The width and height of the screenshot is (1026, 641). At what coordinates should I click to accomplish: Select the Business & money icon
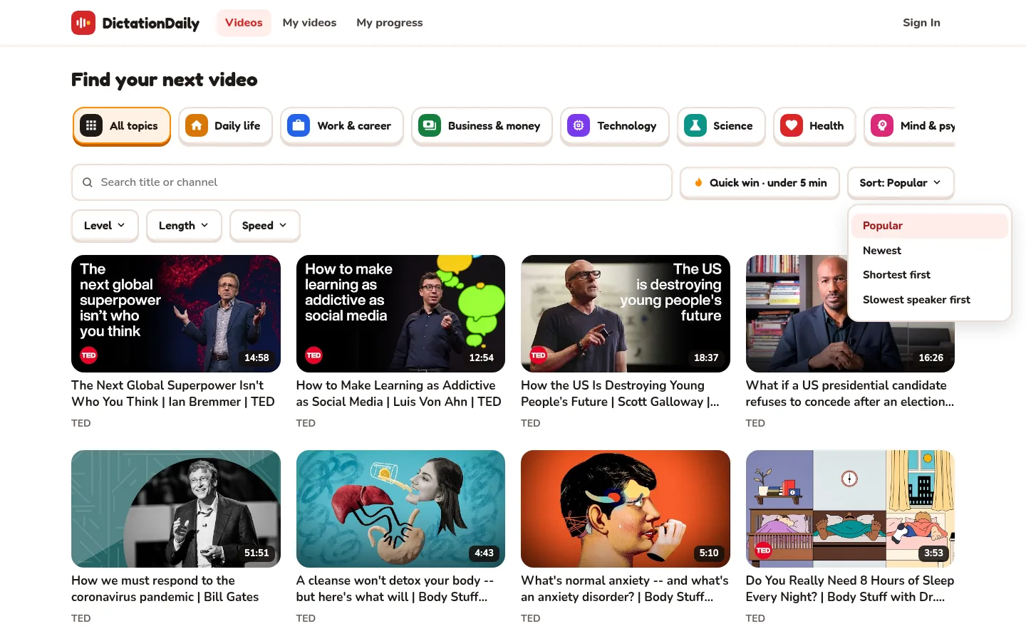click(430, 126)
